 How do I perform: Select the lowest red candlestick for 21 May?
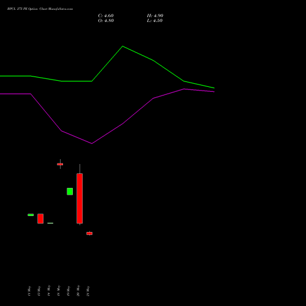click(89, 233)
